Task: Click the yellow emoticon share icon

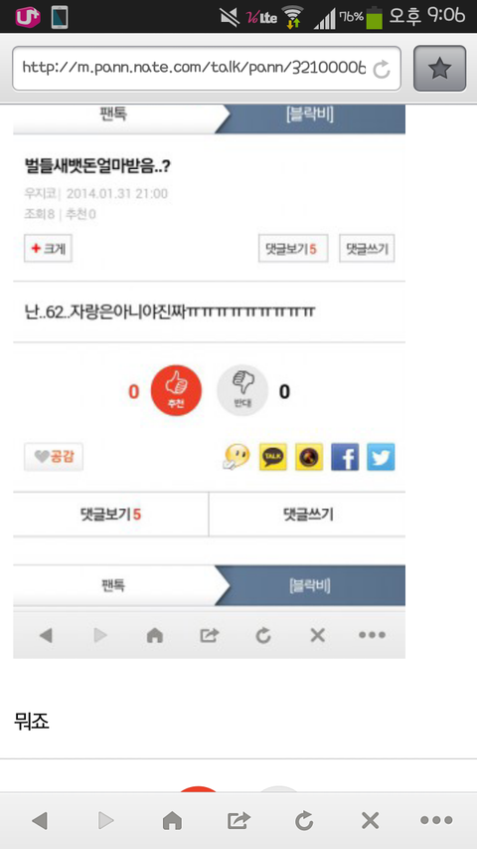Action: click(x=238, y=457)
